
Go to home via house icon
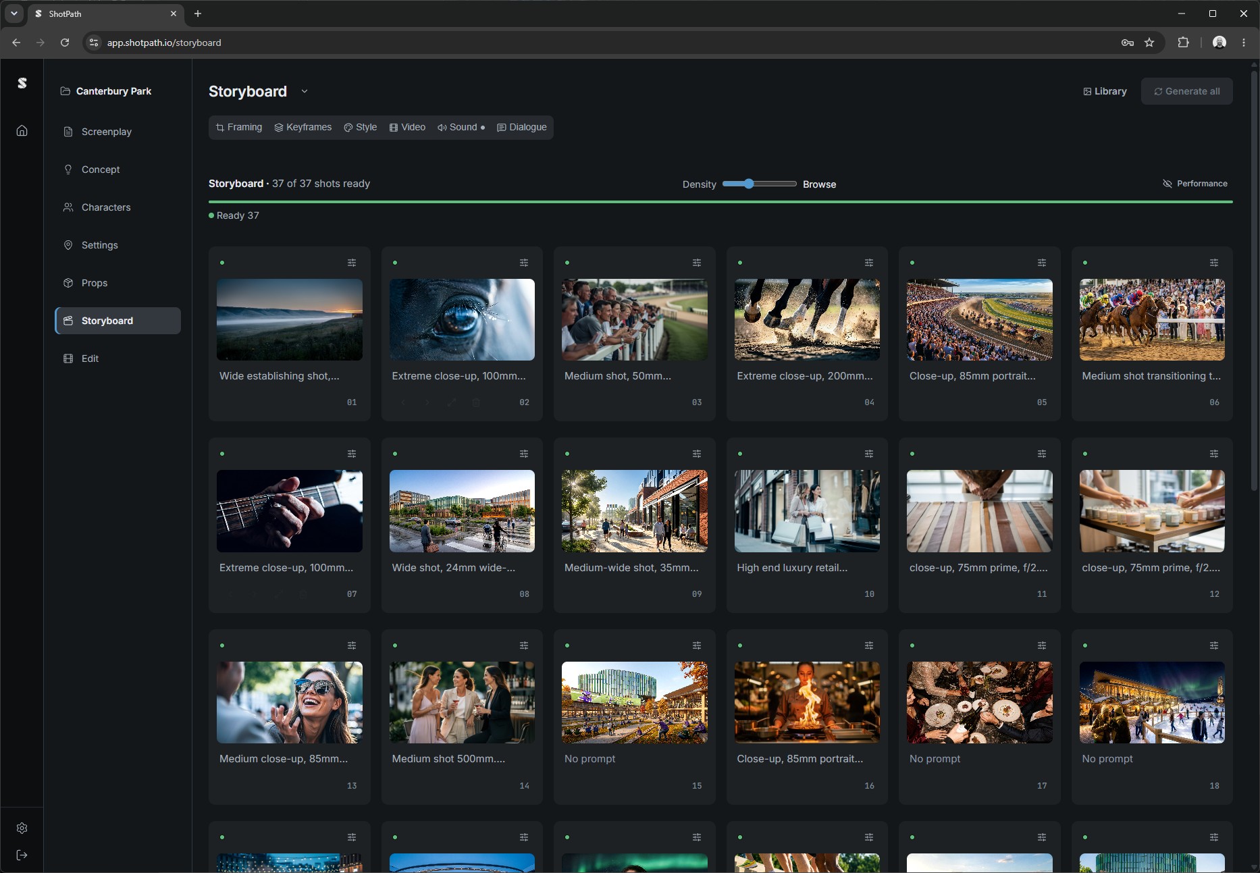[x=22, y=130]
